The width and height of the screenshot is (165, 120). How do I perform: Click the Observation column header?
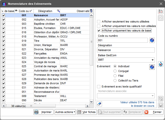point(75,11)
